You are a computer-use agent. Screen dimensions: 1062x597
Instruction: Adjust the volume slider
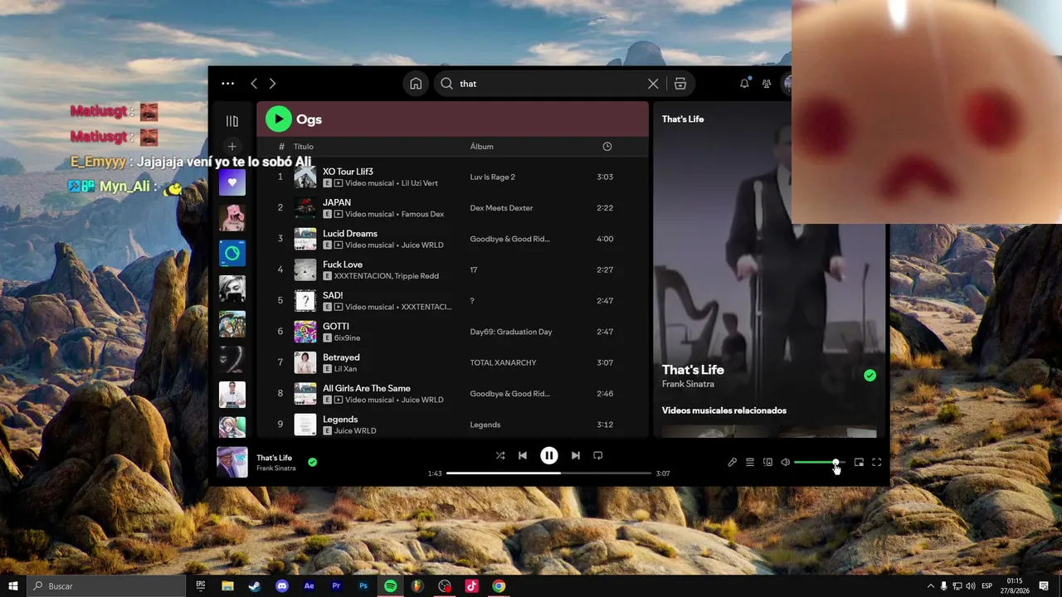pyautogui.click(x=819, y=463)
